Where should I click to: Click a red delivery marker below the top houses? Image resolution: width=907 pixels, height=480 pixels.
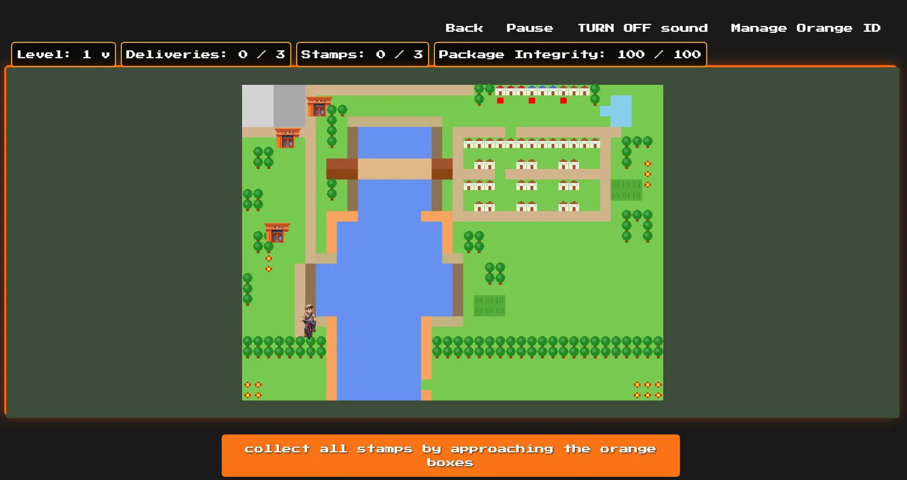(x=500, y=100)
